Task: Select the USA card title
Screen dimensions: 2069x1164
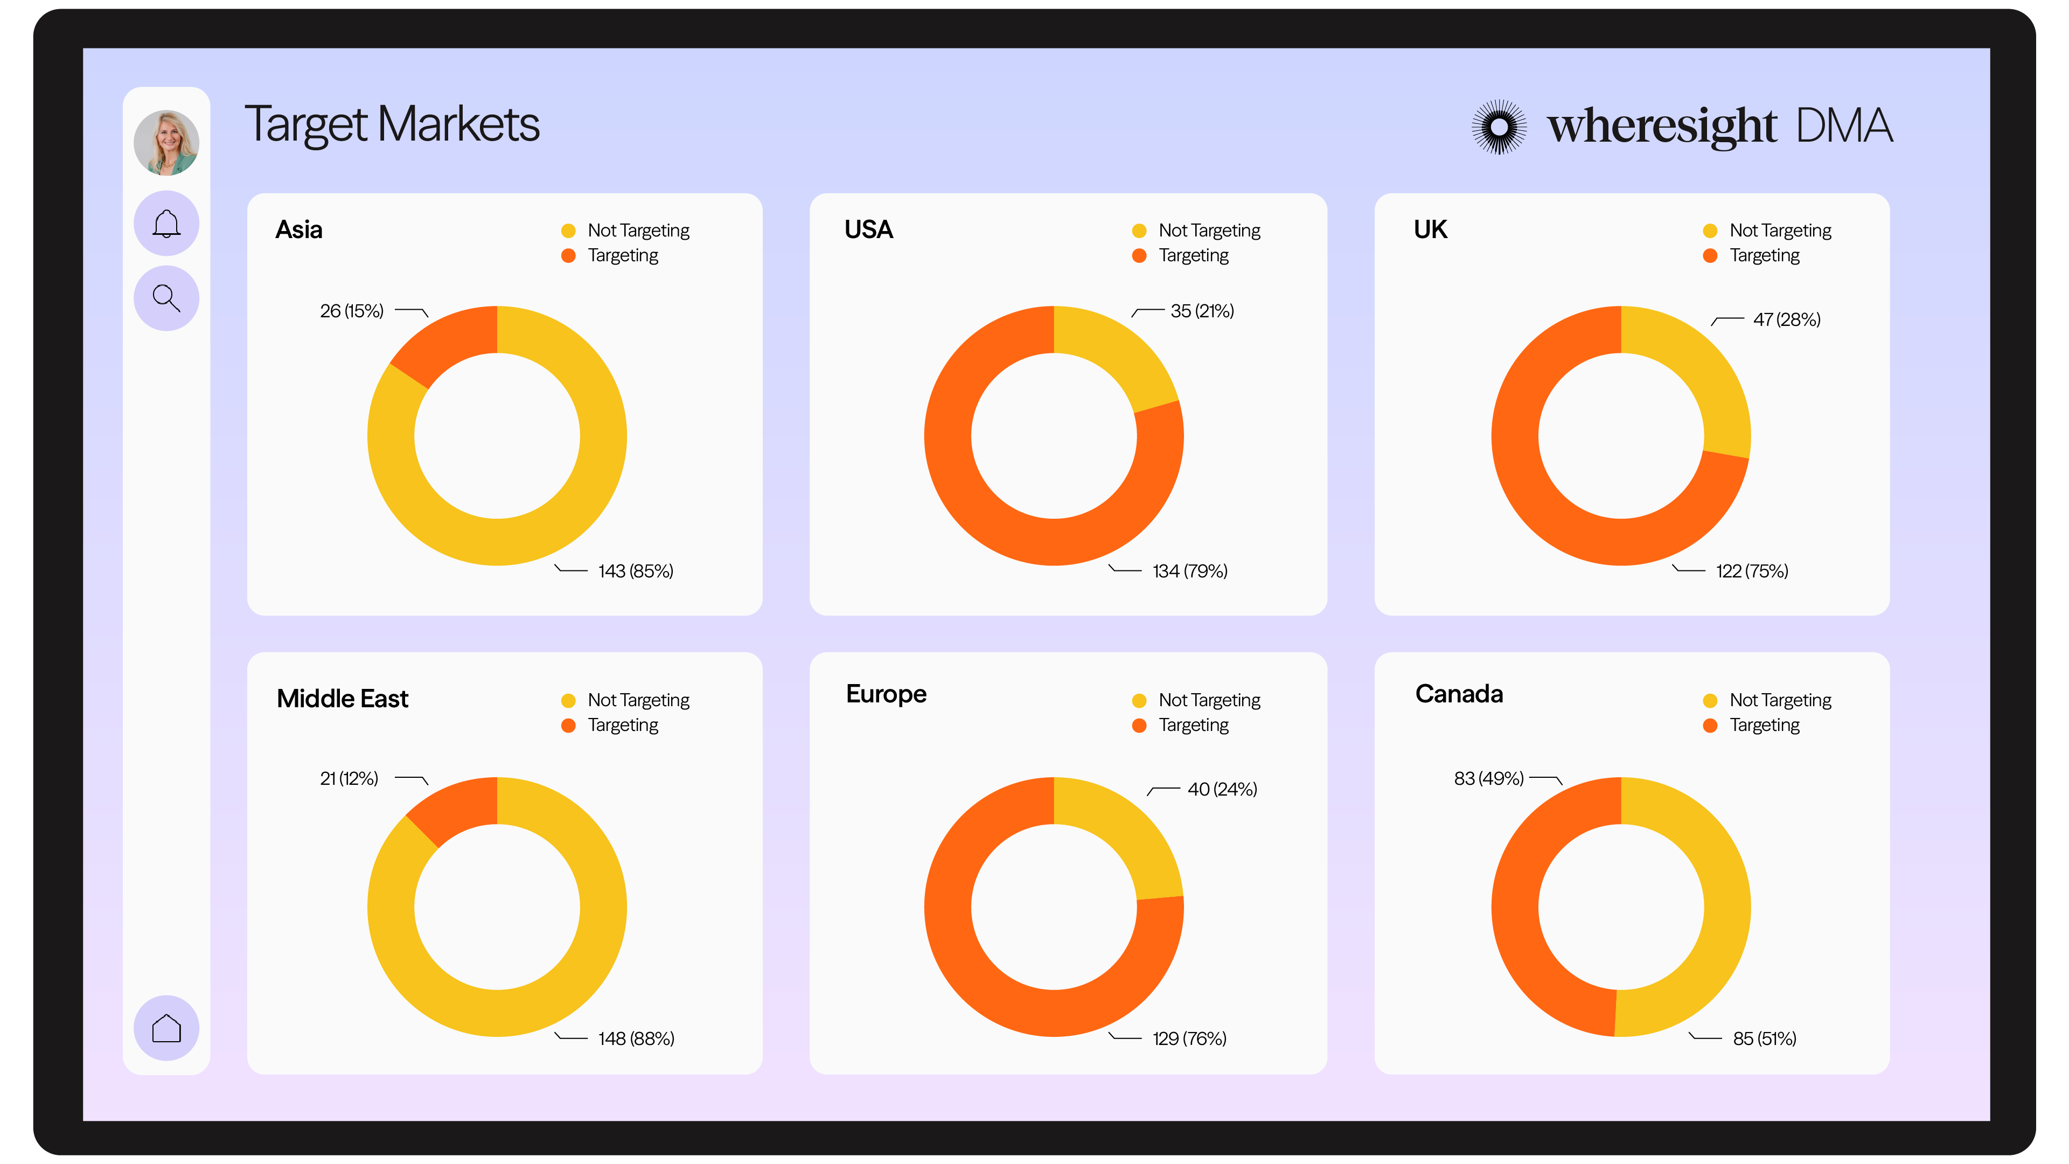Action: coord(868,230)
